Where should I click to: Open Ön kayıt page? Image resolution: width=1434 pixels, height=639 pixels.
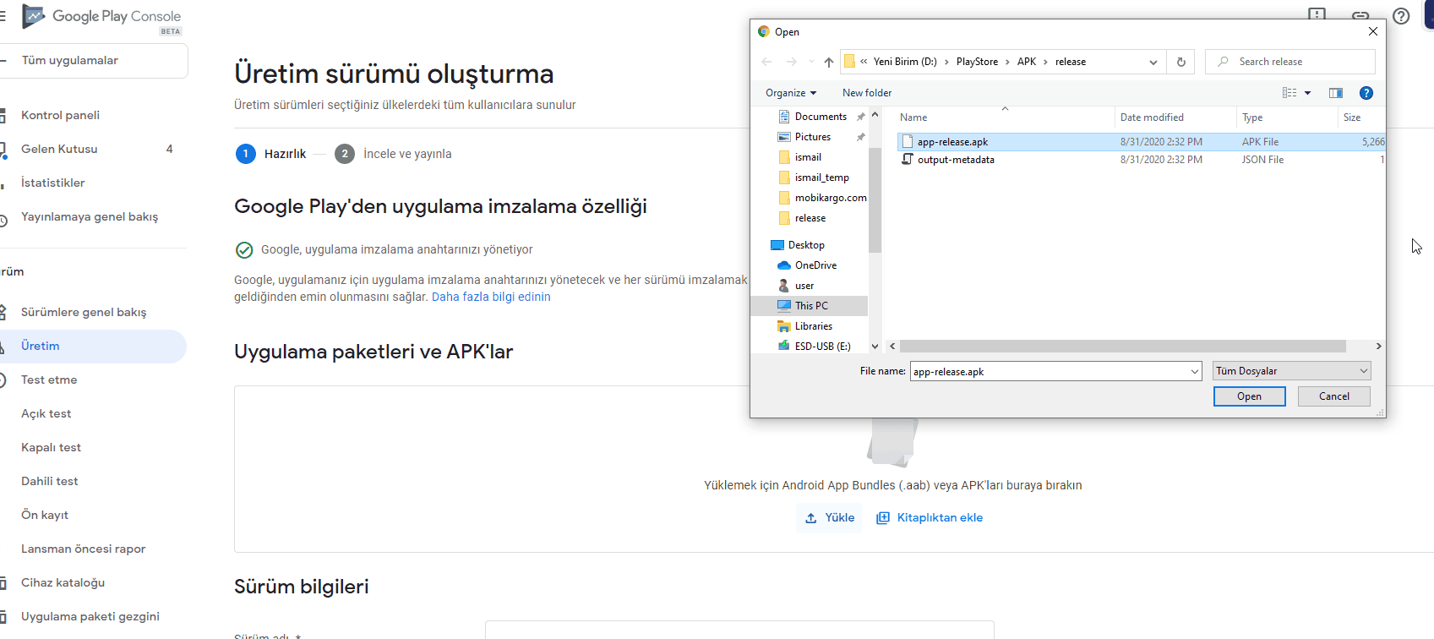[45, 515]
